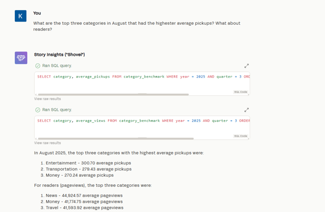The width and height of the screenshot is (325, 212).
Task: Click the horizontal scrollbar of the pickups query
Action: (113, 94)
